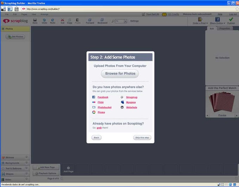This screenshot has width=239, height=187.
Task: Open the Facebook photos link
Action: tap(103, 97)
